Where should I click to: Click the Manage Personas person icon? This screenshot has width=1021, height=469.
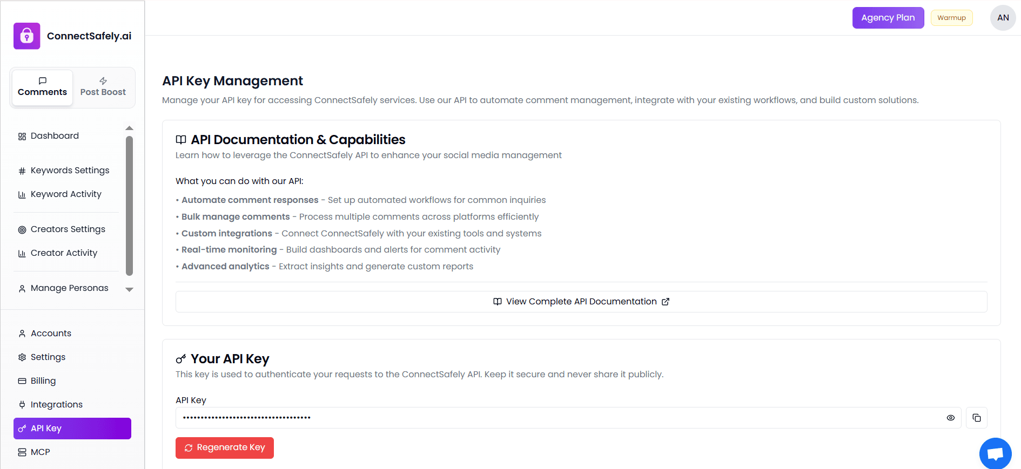(22, 288)
